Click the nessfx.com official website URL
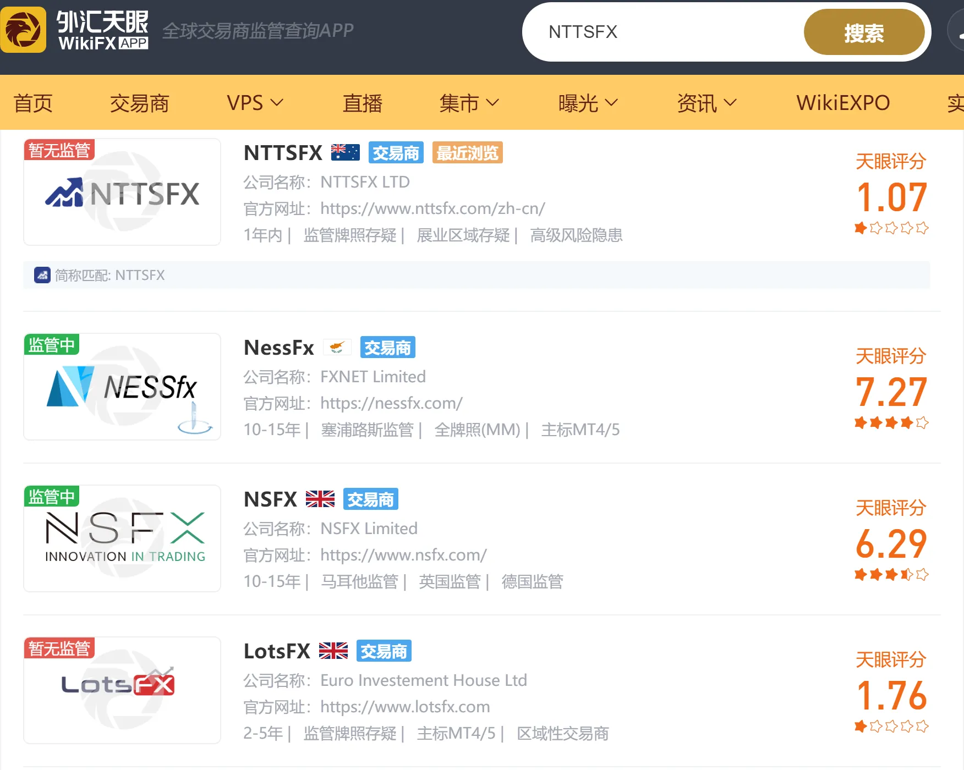The image size is (964, 770). click(391, 403)
